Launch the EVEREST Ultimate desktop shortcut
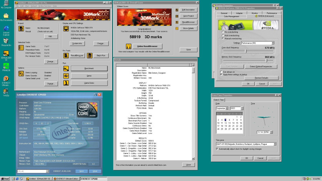The image size is (322, 181). [x=6, y=81]
